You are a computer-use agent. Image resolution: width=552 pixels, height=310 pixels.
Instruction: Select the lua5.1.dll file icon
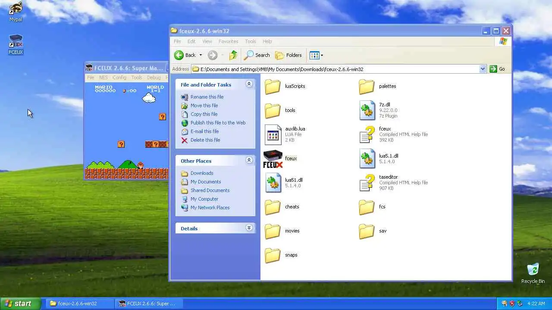[367, 158]
